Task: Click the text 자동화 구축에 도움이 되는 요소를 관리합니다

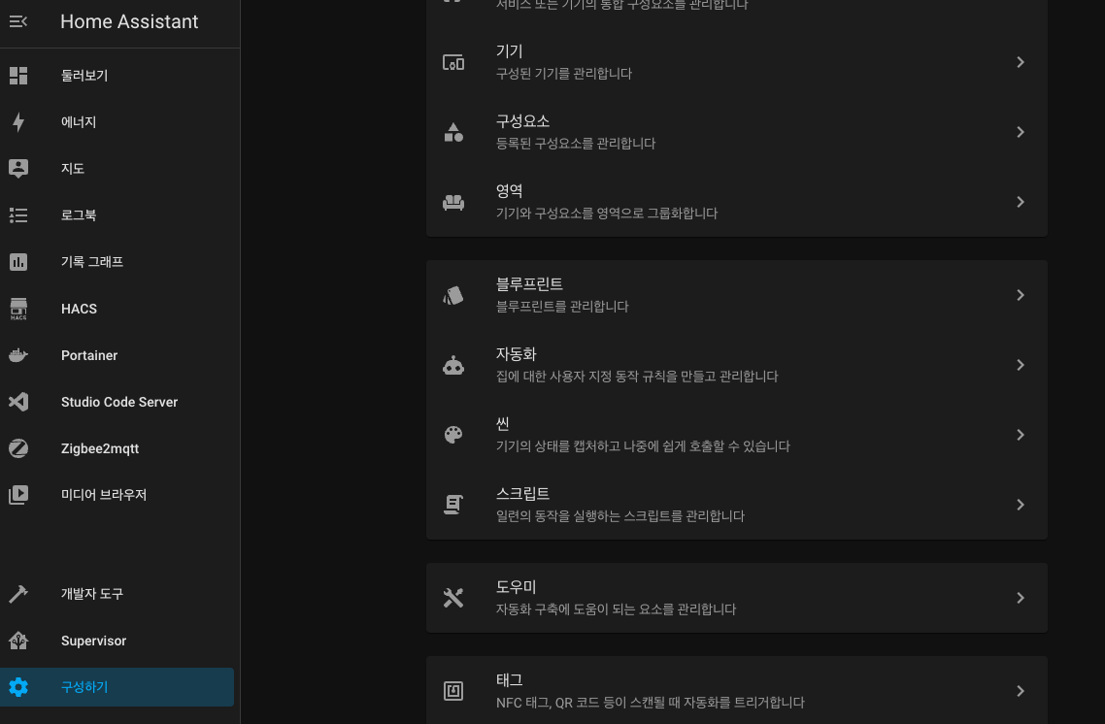Action: (616, 609)
